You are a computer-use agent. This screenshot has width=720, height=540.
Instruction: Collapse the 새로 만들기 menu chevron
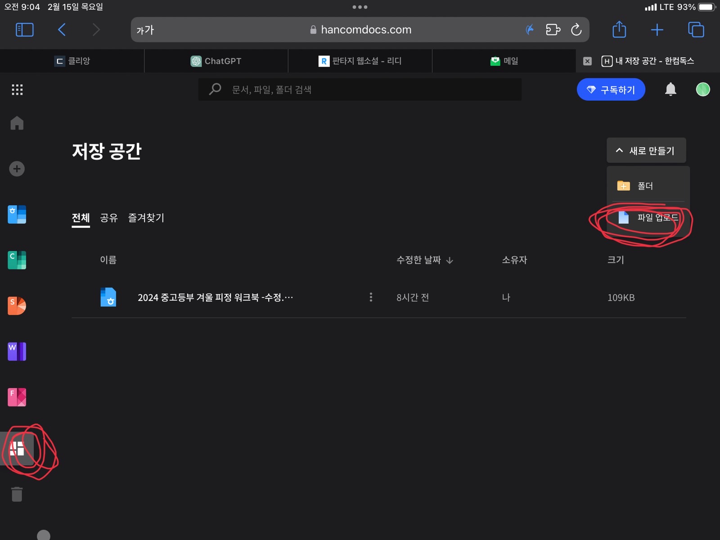619,150
